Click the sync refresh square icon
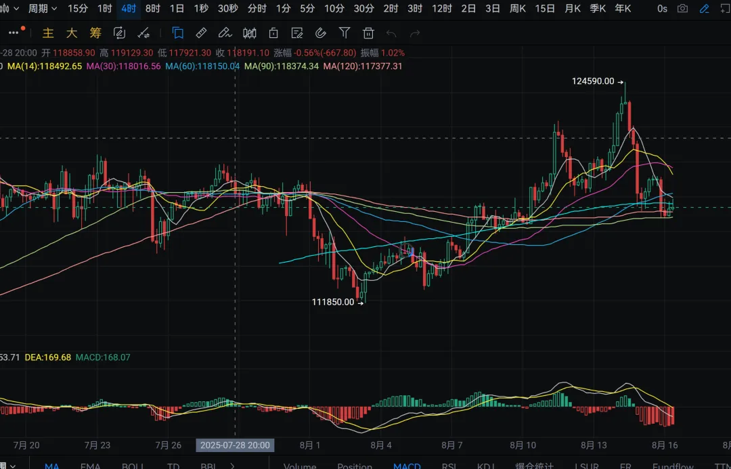Image resolution: width=731 pixels, height=469 pixels. click(x=119, y=32)
